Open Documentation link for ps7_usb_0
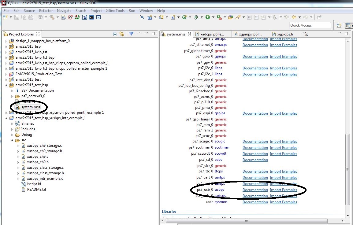353x225 pixels. (x=255, y=190)
